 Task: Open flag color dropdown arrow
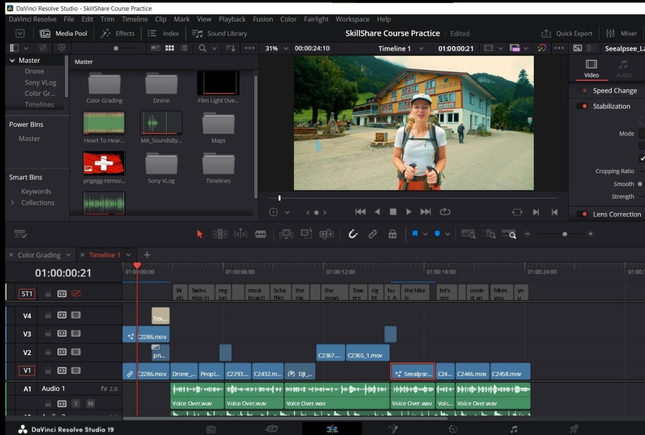pos(425,234)
